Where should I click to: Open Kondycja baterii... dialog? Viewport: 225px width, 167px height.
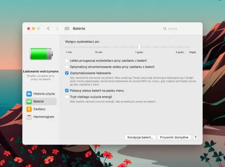140,137
